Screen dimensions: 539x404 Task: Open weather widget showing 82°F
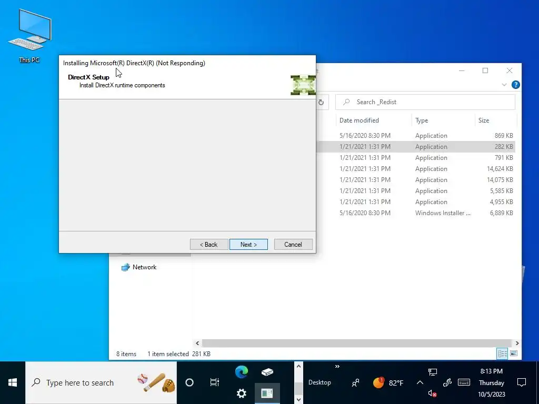point(388,382)
